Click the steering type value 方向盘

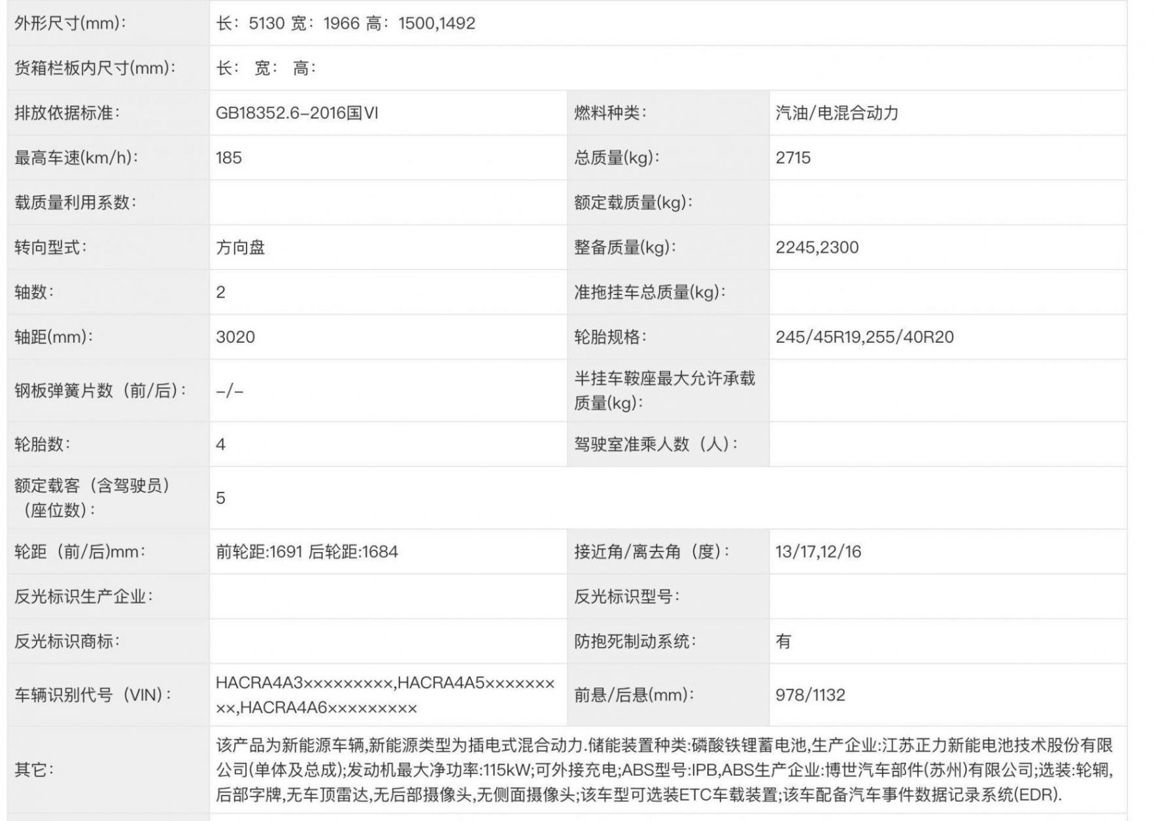pos(240,247)
